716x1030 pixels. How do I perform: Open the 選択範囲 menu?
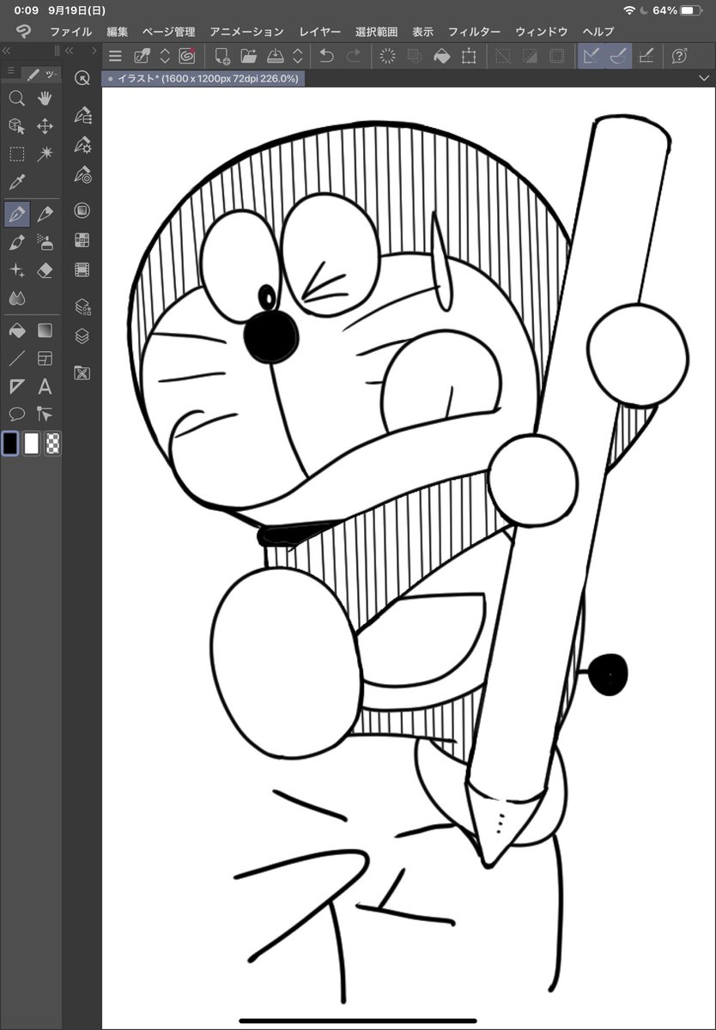coord(376,32)
